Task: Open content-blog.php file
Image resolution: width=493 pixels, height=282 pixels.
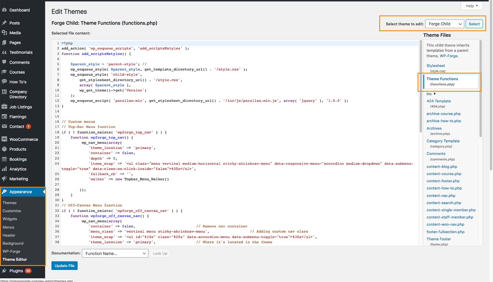Action: tap(442, 167)
